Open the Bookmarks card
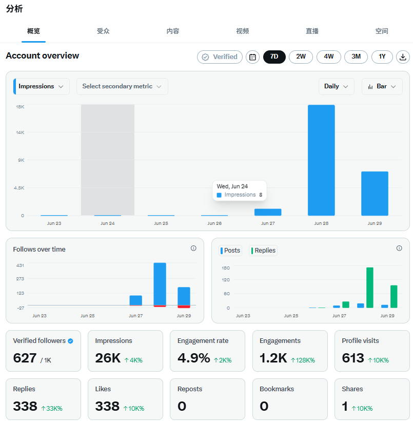Viewport: 413px width, 421px height. (x=290, y=399)
